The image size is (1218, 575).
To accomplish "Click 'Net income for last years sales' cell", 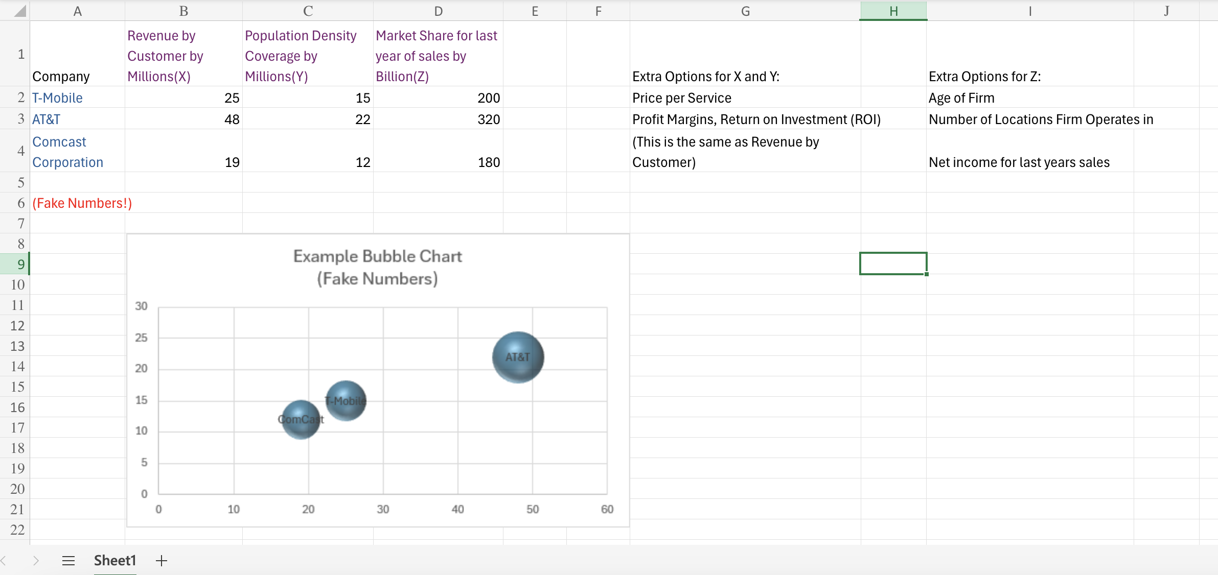I will coord(1030,151).
